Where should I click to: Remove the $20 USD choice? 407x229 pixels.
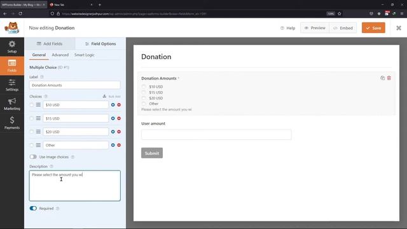click(x=119, y=132)
